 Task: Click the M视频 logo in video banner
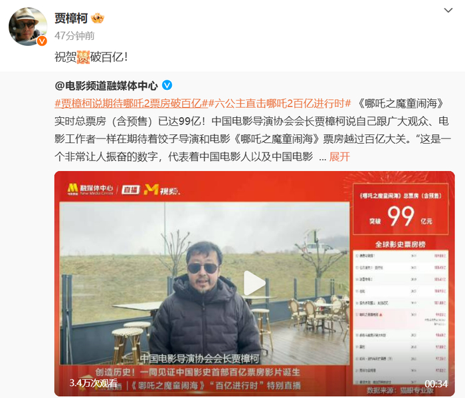click(x=162, y=190)
